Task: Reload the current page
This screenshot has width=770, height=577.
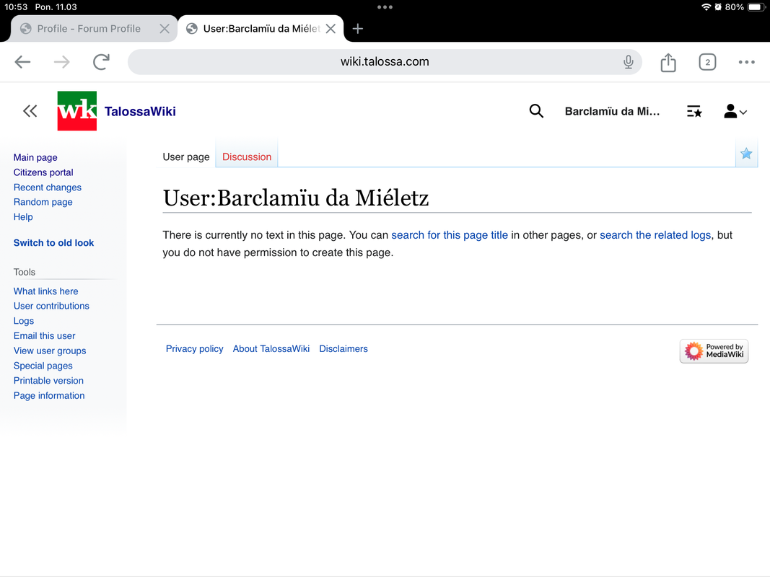Action: pyautogui.click(x=101, y=62)
